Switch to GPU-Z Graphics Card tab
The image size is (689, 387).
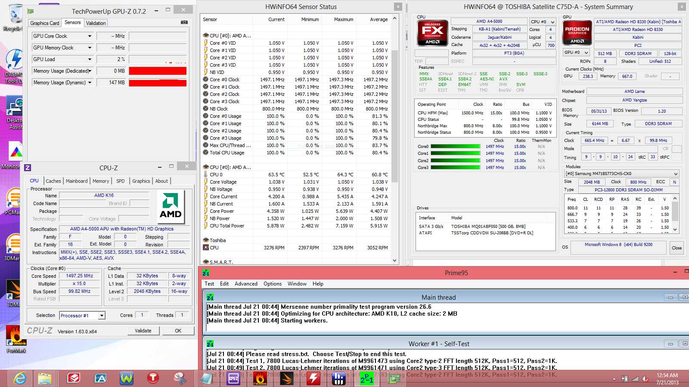pos(45,23)
